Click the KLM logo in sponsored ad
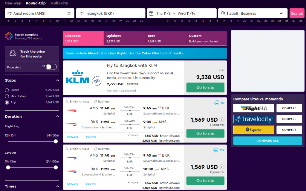The height and width of the screenshot is (191, 306). [x=84, y=78]
